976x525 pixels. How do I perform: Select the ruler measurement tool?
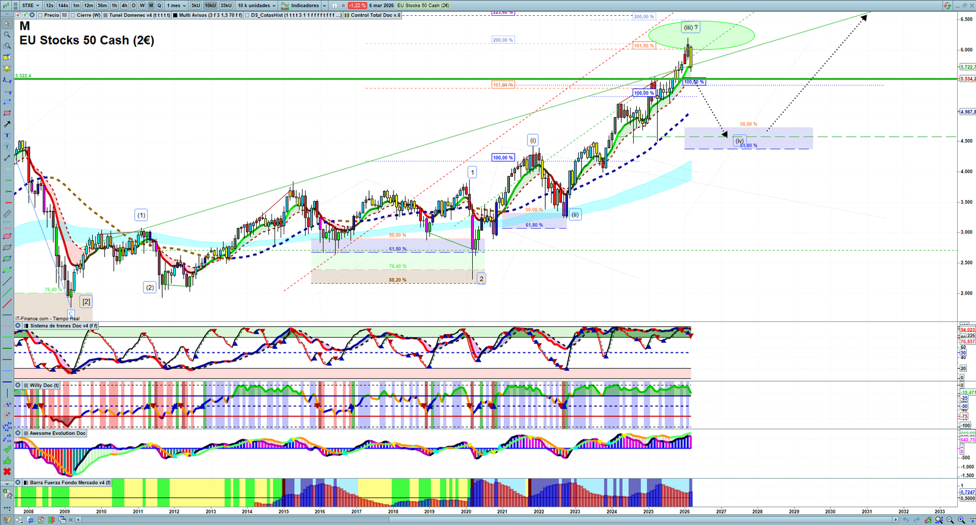[7, 214]
